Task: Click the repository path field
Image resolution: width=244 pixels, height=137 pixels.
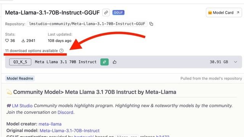Action: point(87,24)
